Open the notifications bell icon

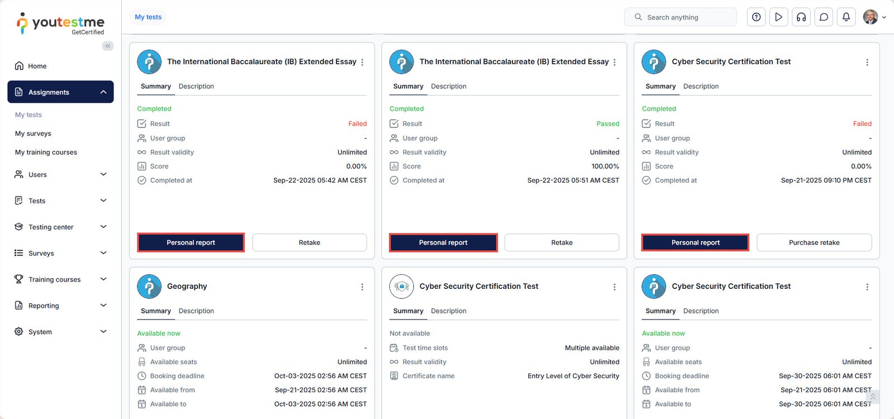(846, 17)
